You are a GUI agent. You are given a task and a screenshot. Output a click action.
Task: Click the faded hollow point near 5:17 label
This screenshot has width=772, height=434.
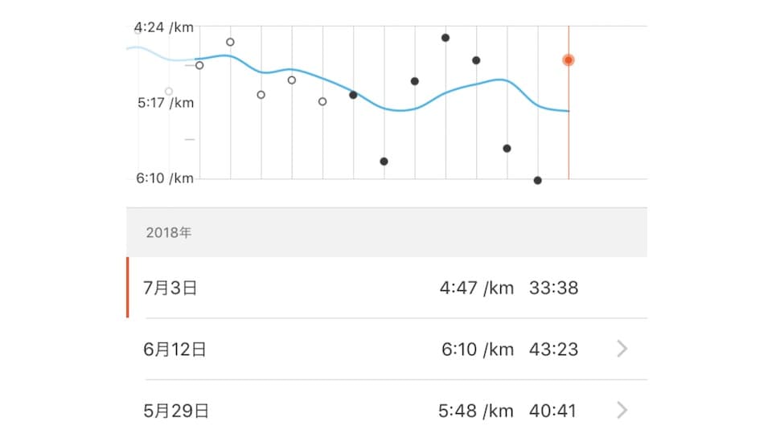tap(169, 92)
